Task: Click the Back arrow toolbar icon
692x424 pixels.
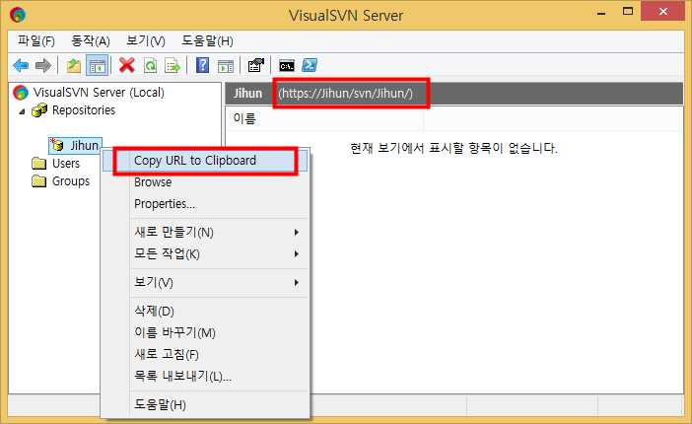Action: tap(21, 66)
